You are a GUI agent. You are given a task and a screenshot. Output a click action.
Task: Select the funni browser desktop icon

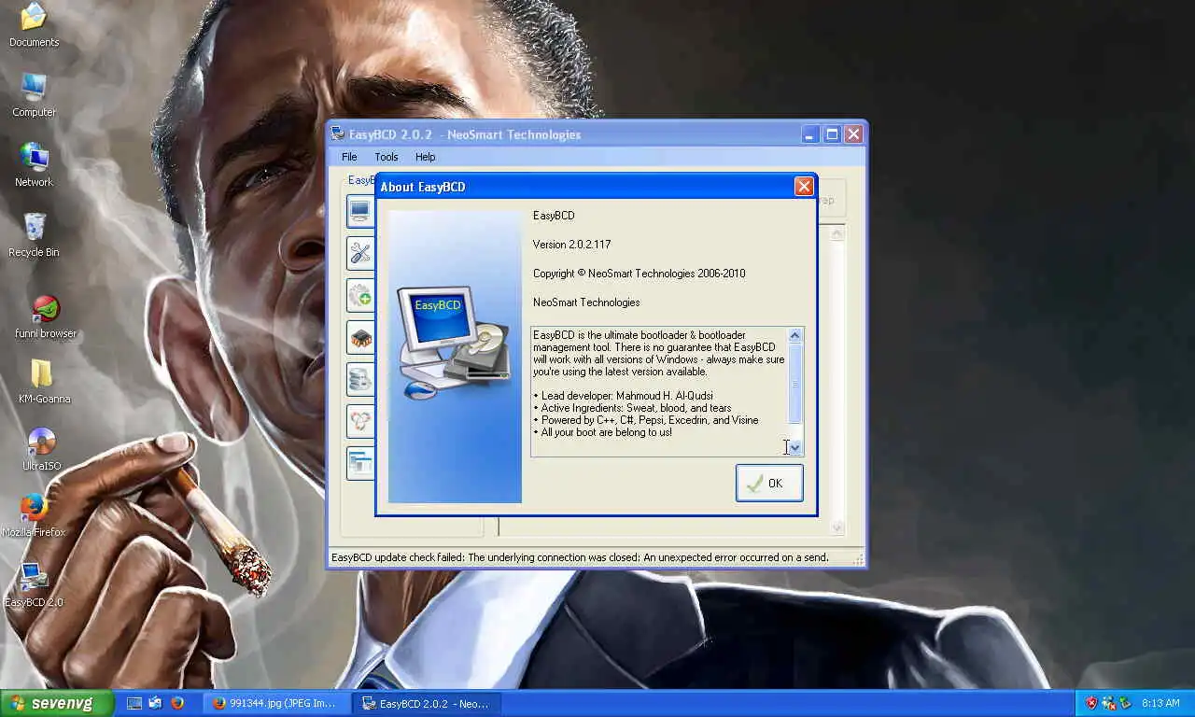tap(46, 316)
